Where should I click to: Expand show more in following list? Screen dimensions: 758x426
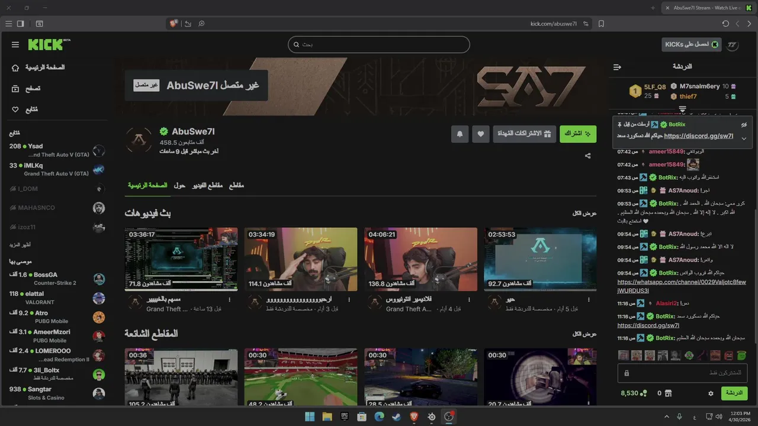pos(20,244)
